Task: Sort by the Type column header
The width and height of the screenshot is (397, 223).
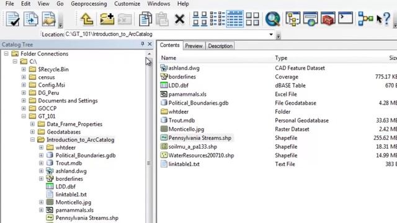Action: tap(281, 58)
